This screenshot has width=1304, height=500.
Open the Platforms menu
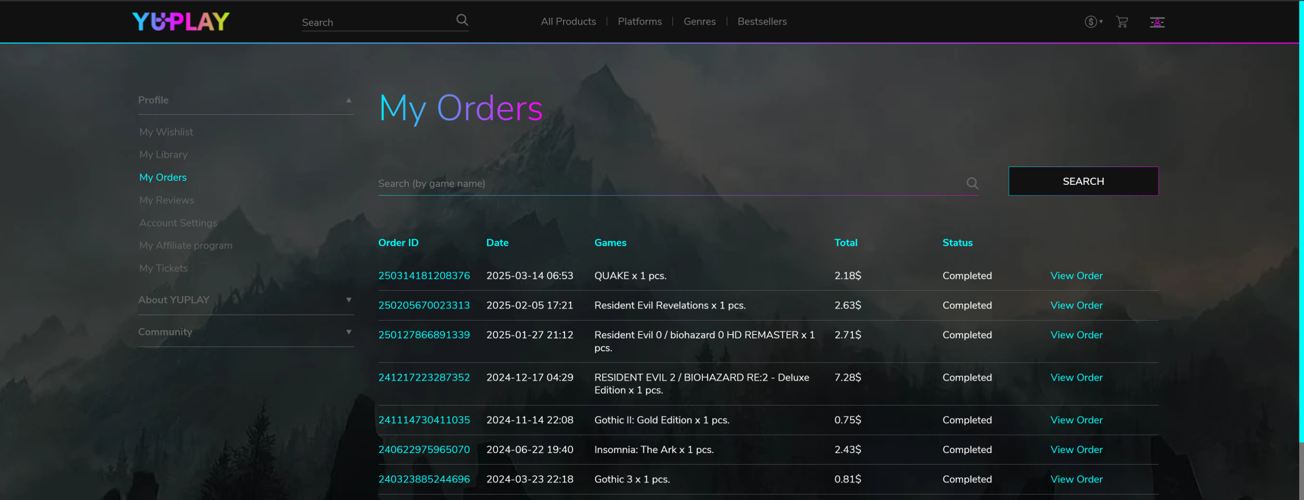[639, 22]
